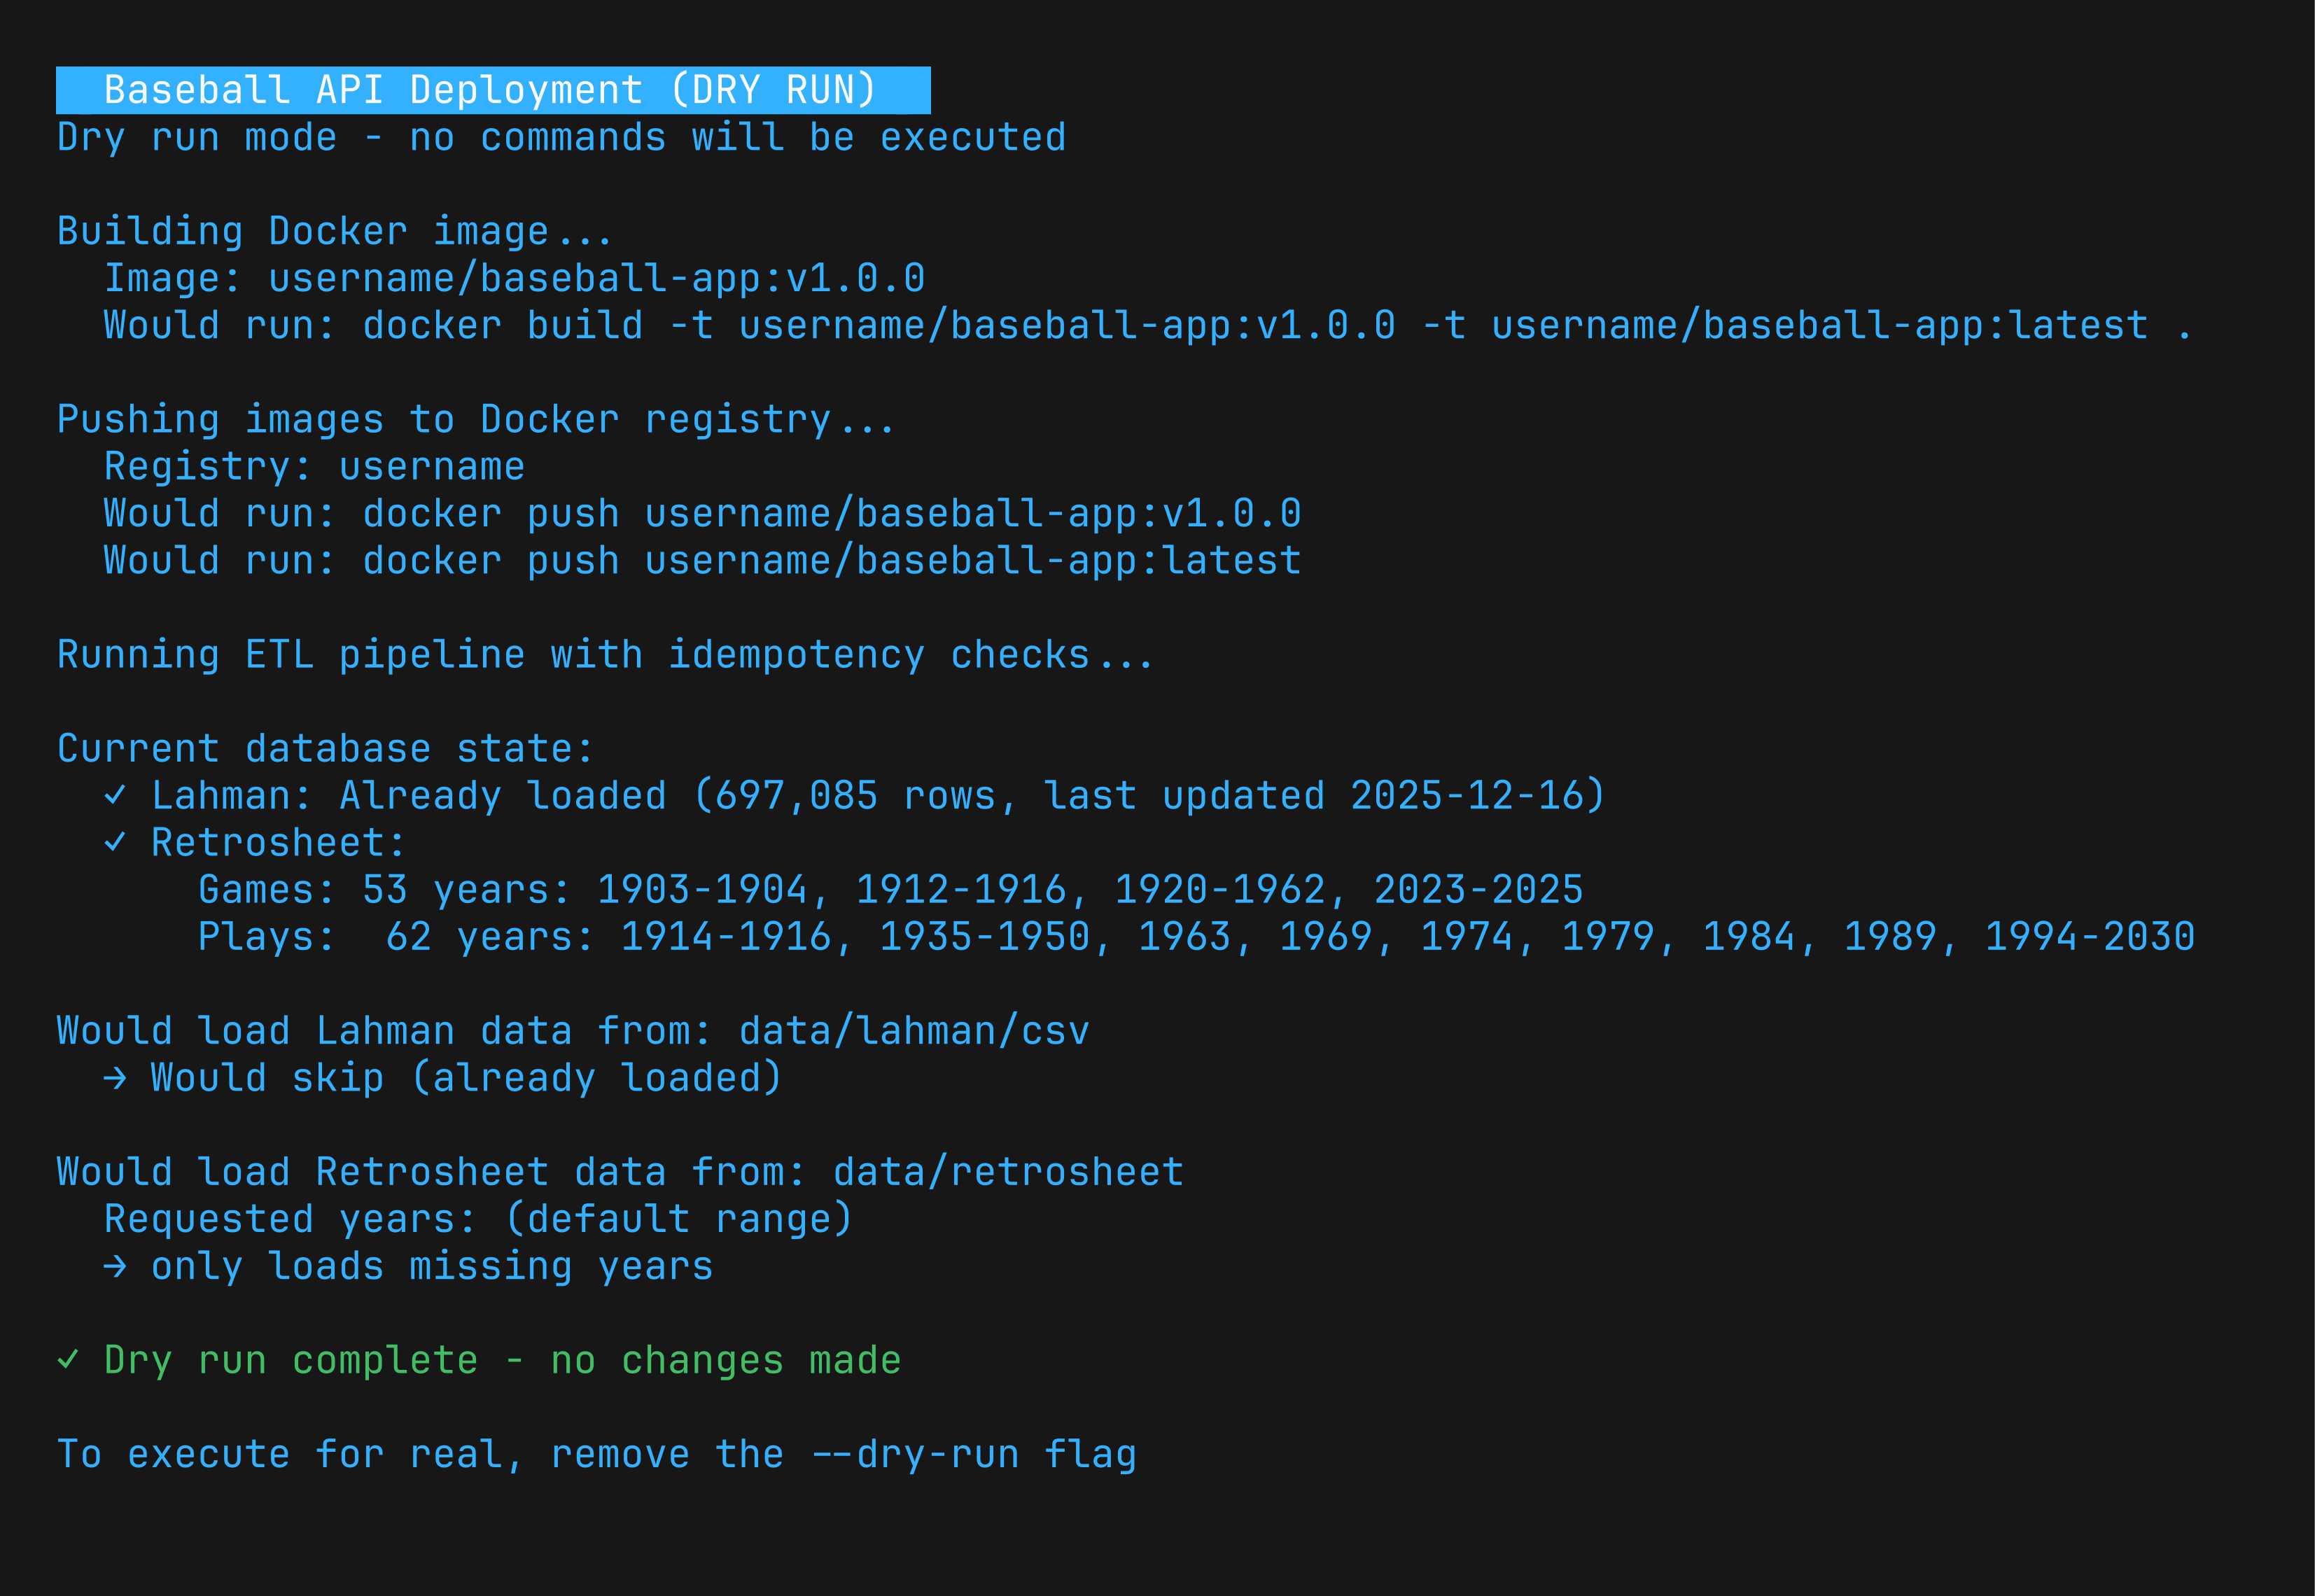The height and width of the screenshot is (1596, 2315).
Task: Click the Plays years range line
Action: [x=1196, y=937]
